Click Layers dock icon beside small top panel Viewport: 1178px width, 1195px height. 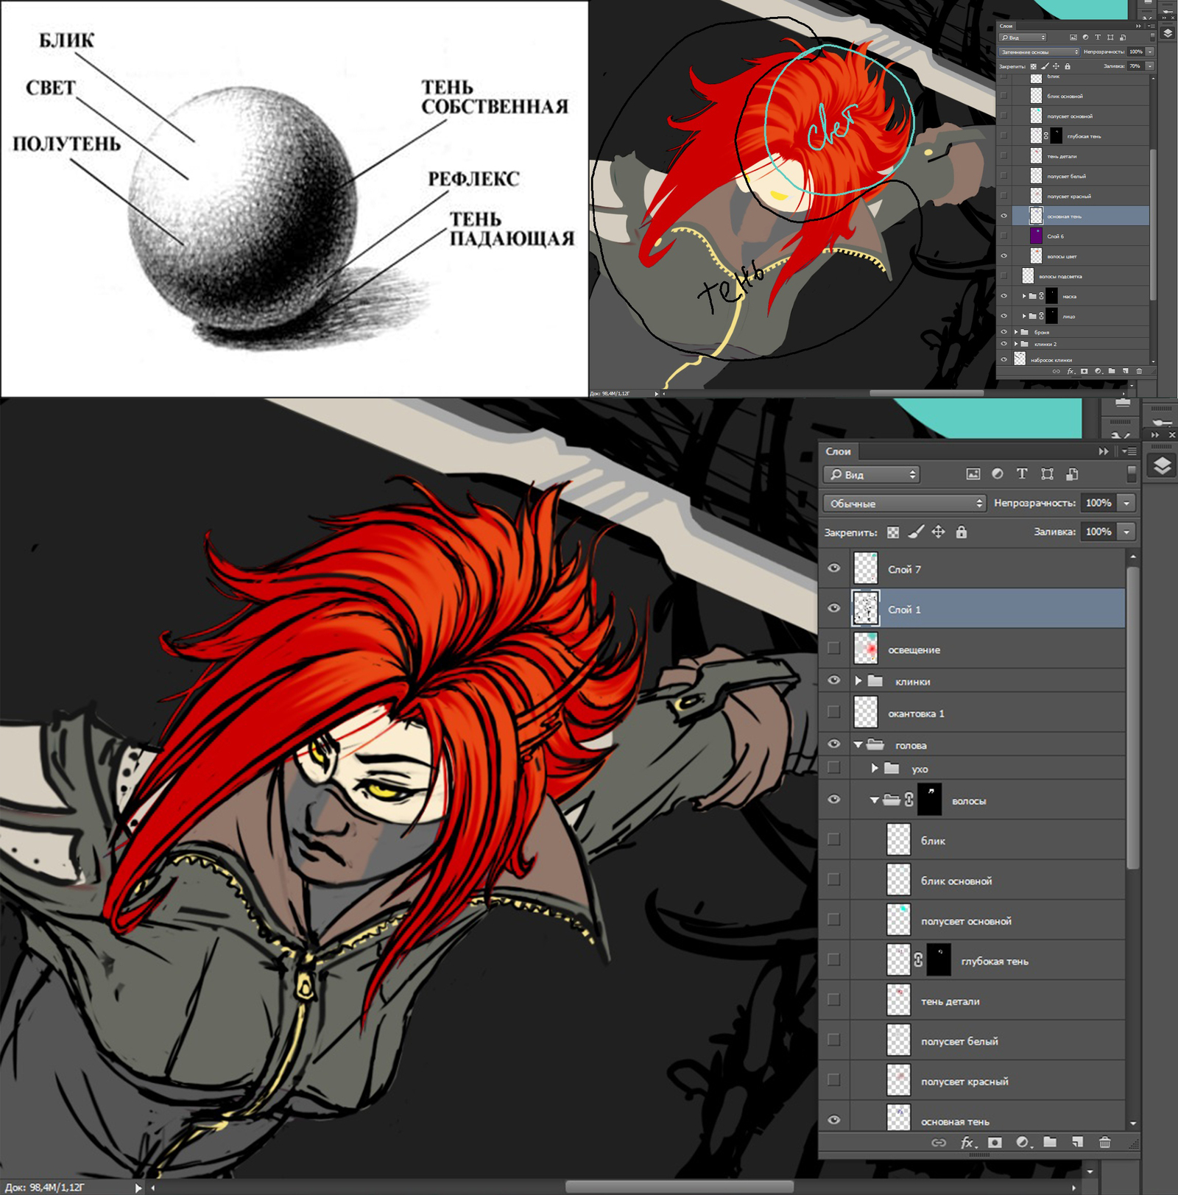click(x=1167, y=34)
